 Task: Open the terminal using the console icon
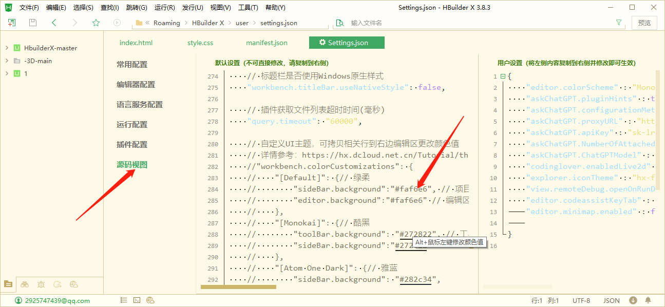(137, 300)
